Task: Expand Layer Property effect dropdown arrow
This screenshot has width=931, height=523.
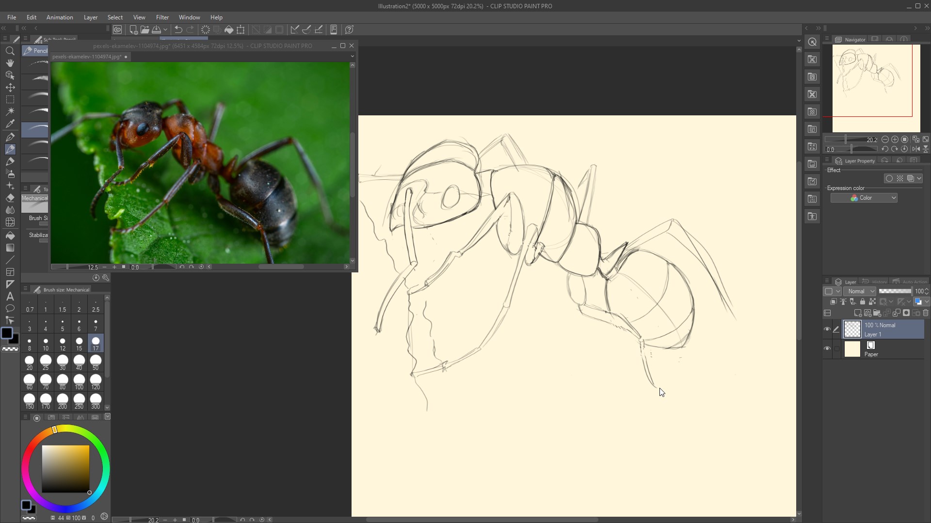Action: 919,178
